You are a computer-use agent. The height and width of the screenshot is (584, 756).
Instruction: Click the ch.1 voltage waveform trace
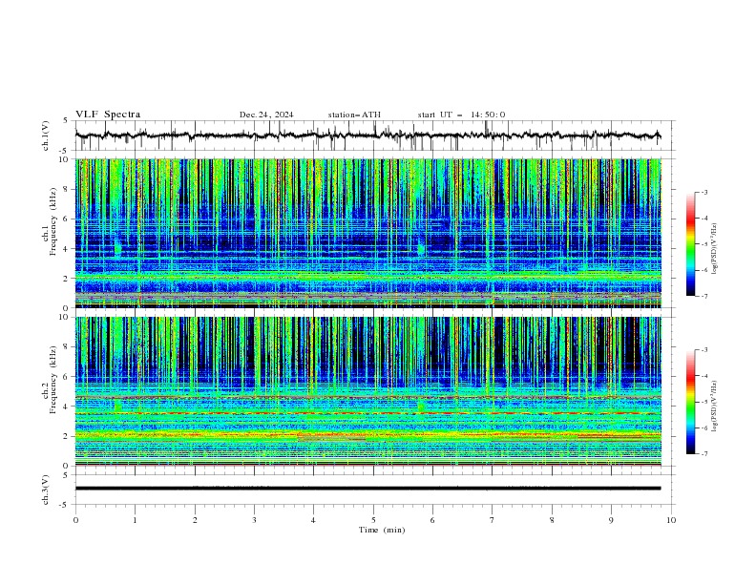pos(367,136)
